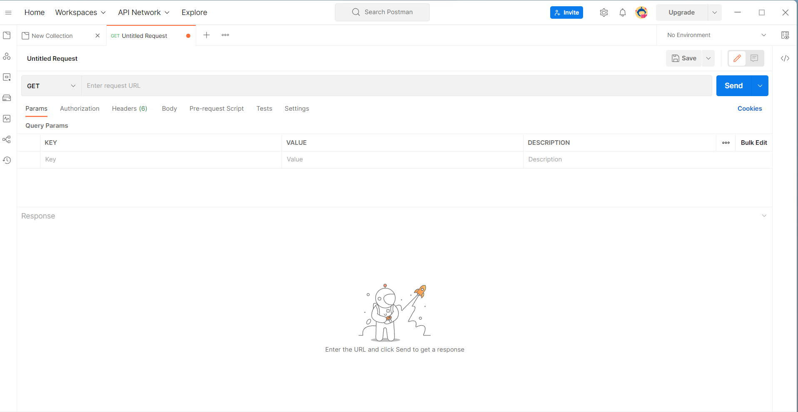Expand the GET method dropdown
This screenshot has width=798, height=412.
[x=51, y=86]
